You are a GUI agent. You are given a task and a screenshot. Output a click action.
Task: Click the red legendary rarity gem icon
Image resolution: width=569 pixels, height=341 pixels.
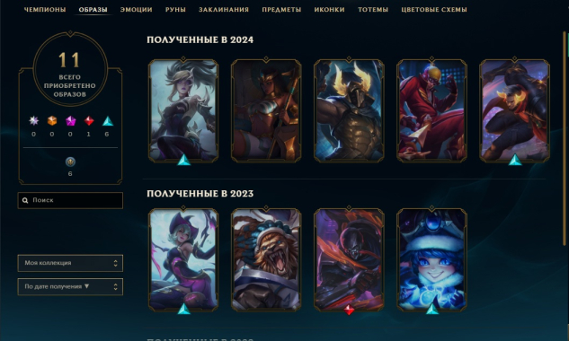pos(89,120)
